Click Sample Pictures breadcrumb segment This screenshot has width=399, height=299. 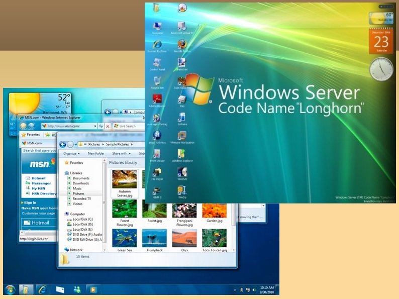117,144
